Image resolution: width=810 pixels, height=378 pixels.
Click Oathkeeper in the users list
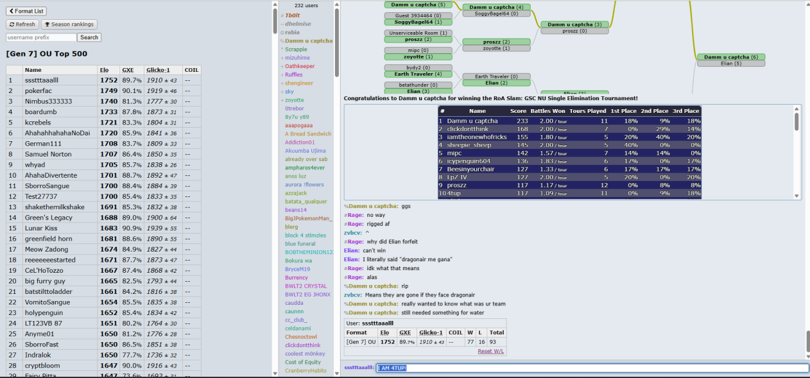click(x=300, y=66)
